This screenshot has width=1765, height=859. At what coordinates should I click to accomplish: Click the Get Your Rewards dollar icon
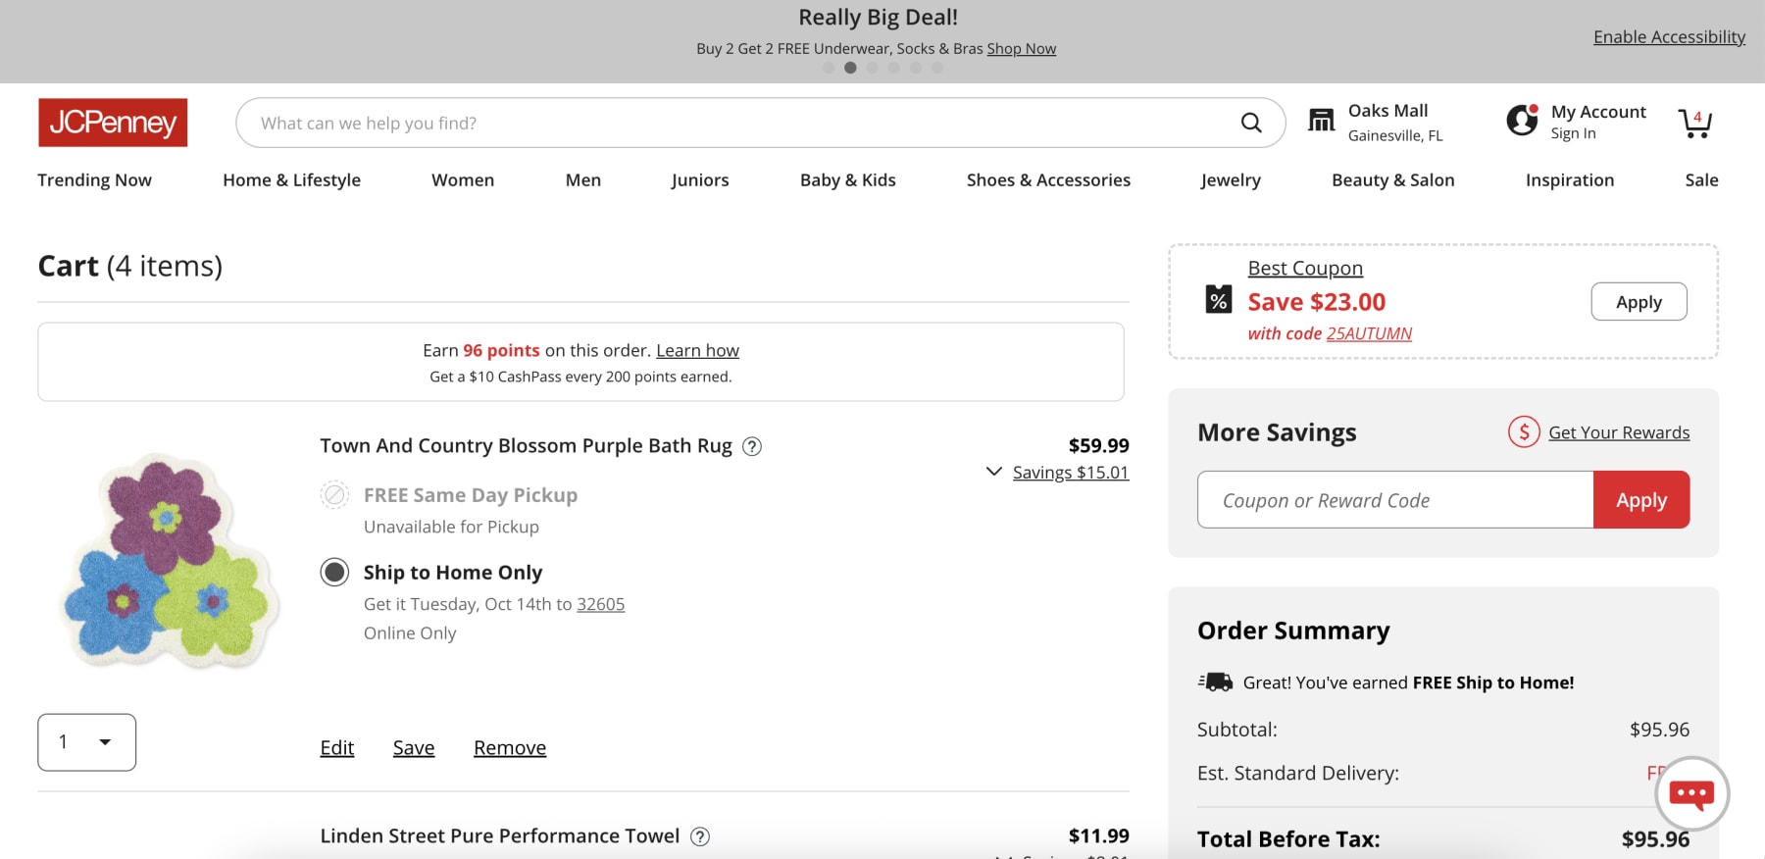[x=1524, y=431]
